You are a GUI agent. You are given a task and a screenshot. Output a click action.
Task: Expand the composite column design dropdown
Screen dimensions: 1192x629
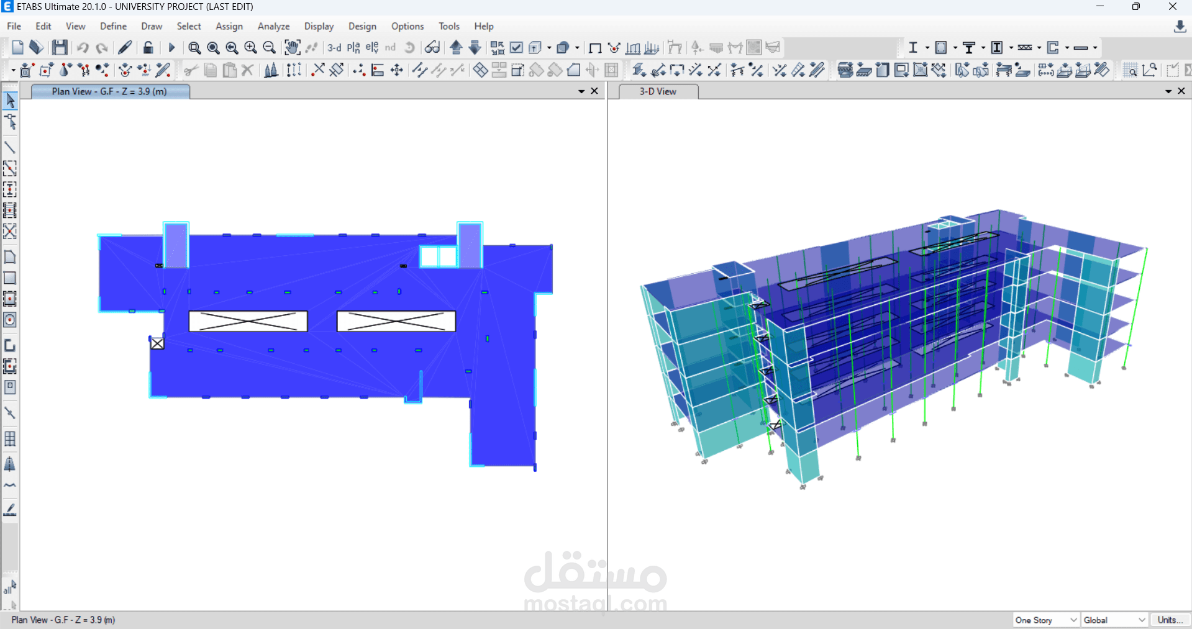point(1011,48)
